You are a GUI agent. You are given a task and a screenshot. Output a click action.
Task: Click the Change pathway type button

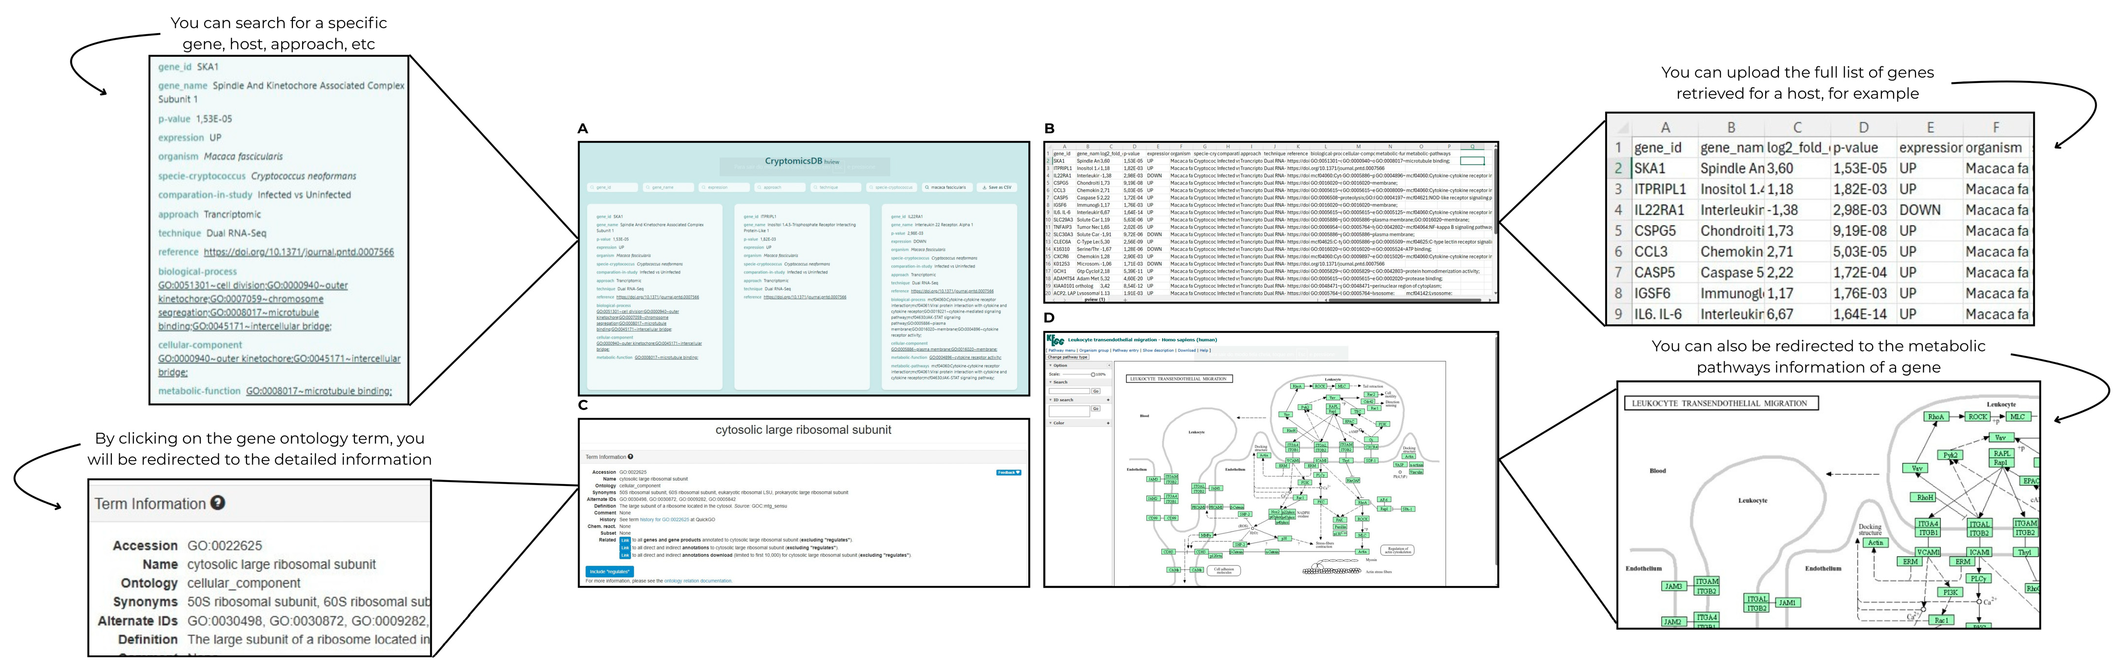(1068, 357)
